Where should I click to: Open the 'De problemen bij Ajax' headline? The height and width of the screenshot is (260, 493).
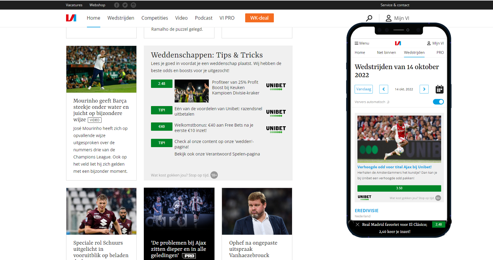pyautogui.click(x=178, y=249)
